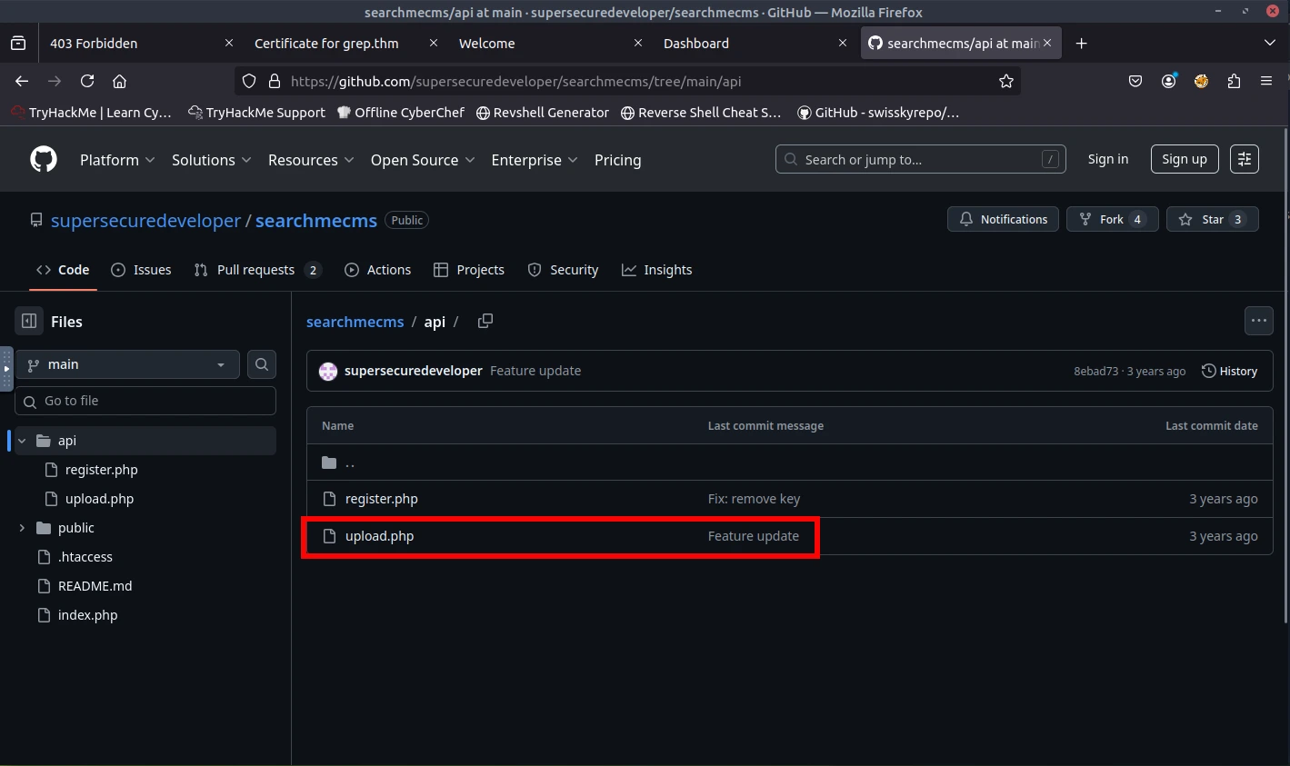View commit History link
This screenshot has height=766, width=1290.
[x=1229, y=371]
